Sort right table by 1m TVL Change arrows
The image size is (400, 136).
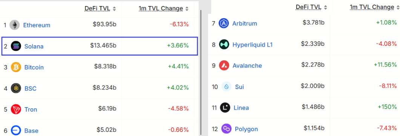click(x=398, y=8)
